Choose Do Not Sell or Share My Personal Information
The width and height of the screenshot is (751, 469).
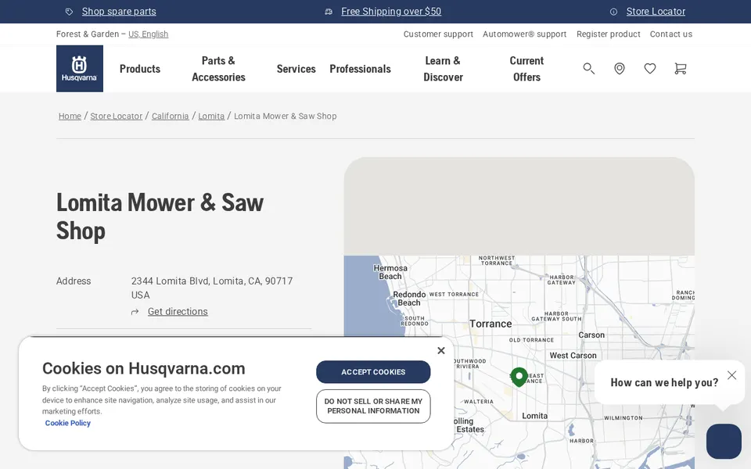coord(373,406)
